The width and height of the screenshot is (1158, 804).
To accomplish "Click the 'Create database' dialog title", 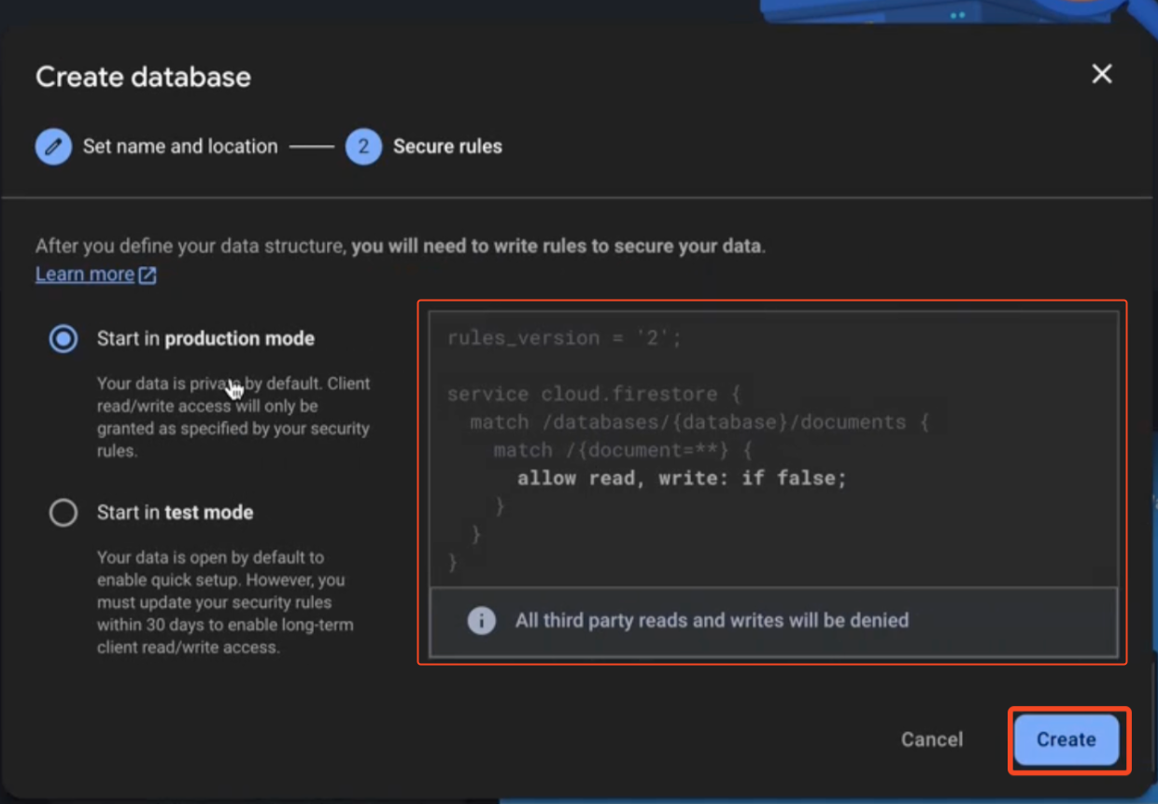I will 143,77.
